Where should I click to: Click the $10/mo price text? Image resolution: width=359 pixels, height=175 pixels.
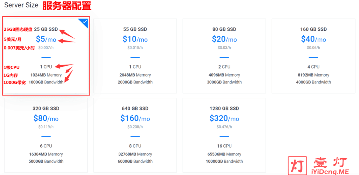click(135, 39)
